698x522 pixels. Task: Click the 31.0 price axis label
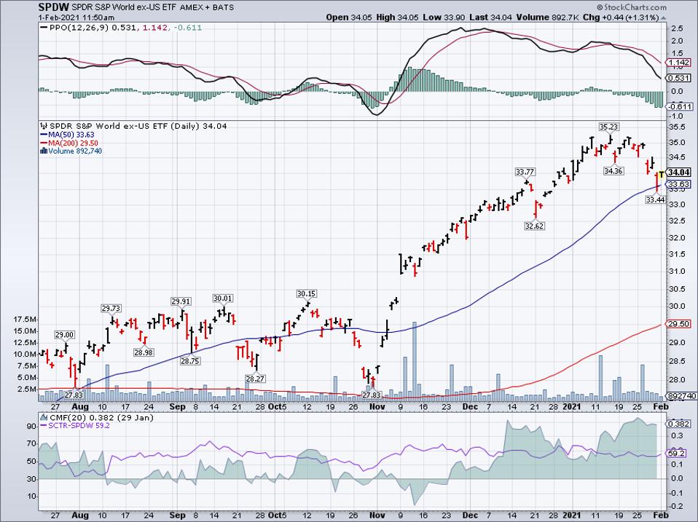click(x=678, y=272)
